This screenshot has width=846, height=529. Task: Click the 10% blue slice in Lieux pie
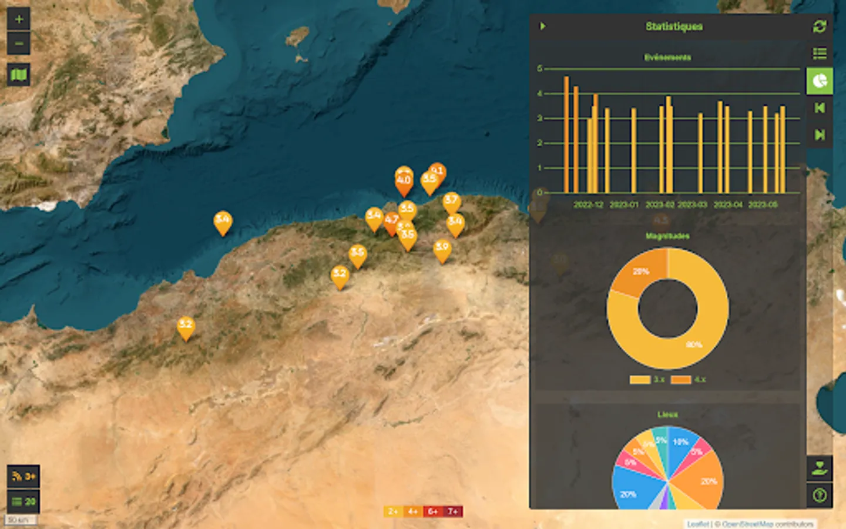(681, 443)
